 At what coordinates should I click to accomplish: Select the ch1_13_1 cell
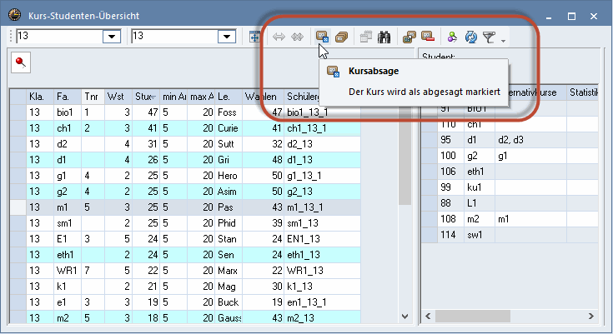322,128
